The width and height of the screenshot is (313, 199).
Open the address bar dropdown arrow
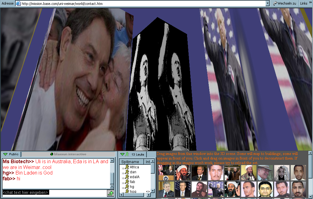(x=267, y=3)
